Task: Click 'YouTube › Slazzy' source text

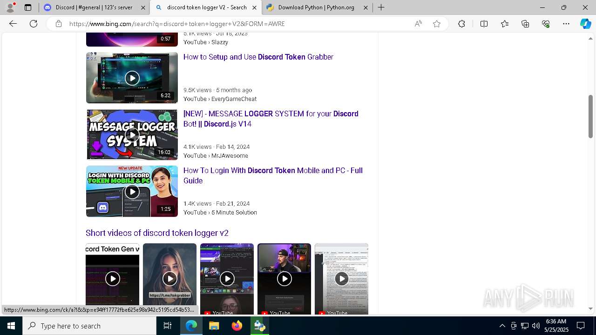Action: click(x=206, y=42)
